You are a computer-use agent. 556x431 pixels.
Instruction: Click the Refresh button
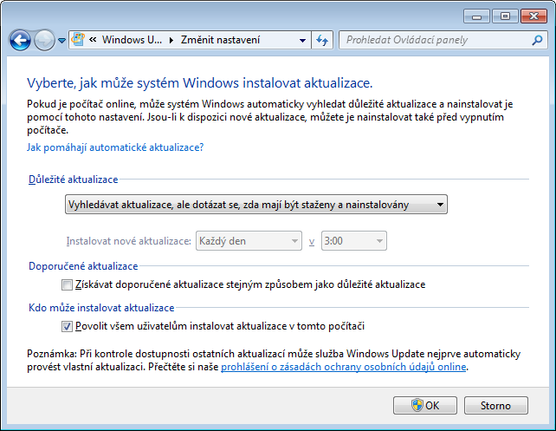322,40
